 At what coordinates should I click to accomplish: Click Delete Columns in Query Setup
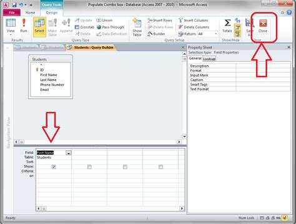[194, 27]
